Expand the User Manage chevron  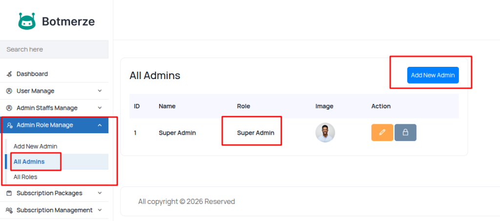[x=100, y=91]
